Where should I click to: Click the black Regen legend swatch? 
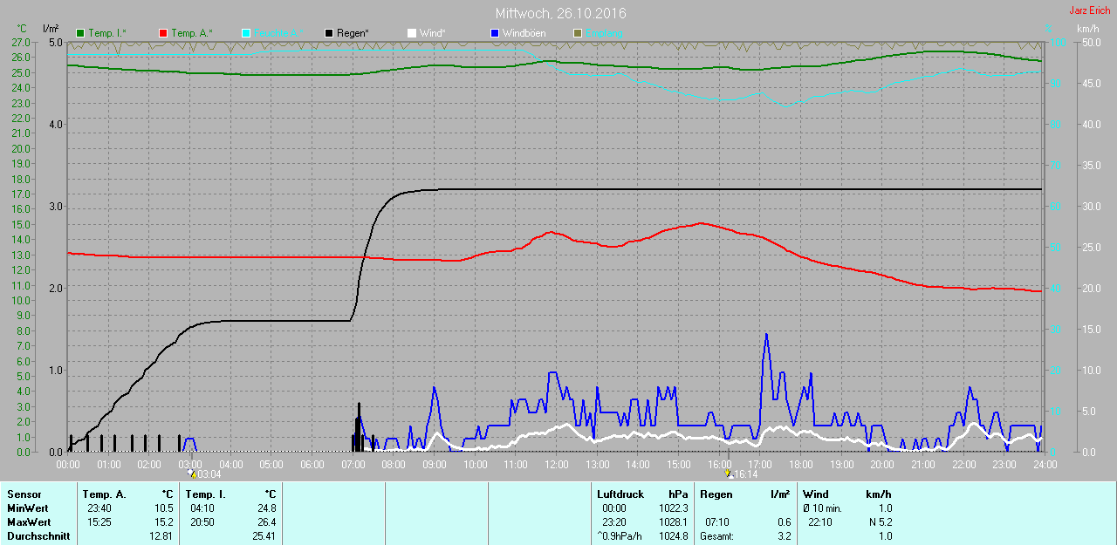point(329,33)
